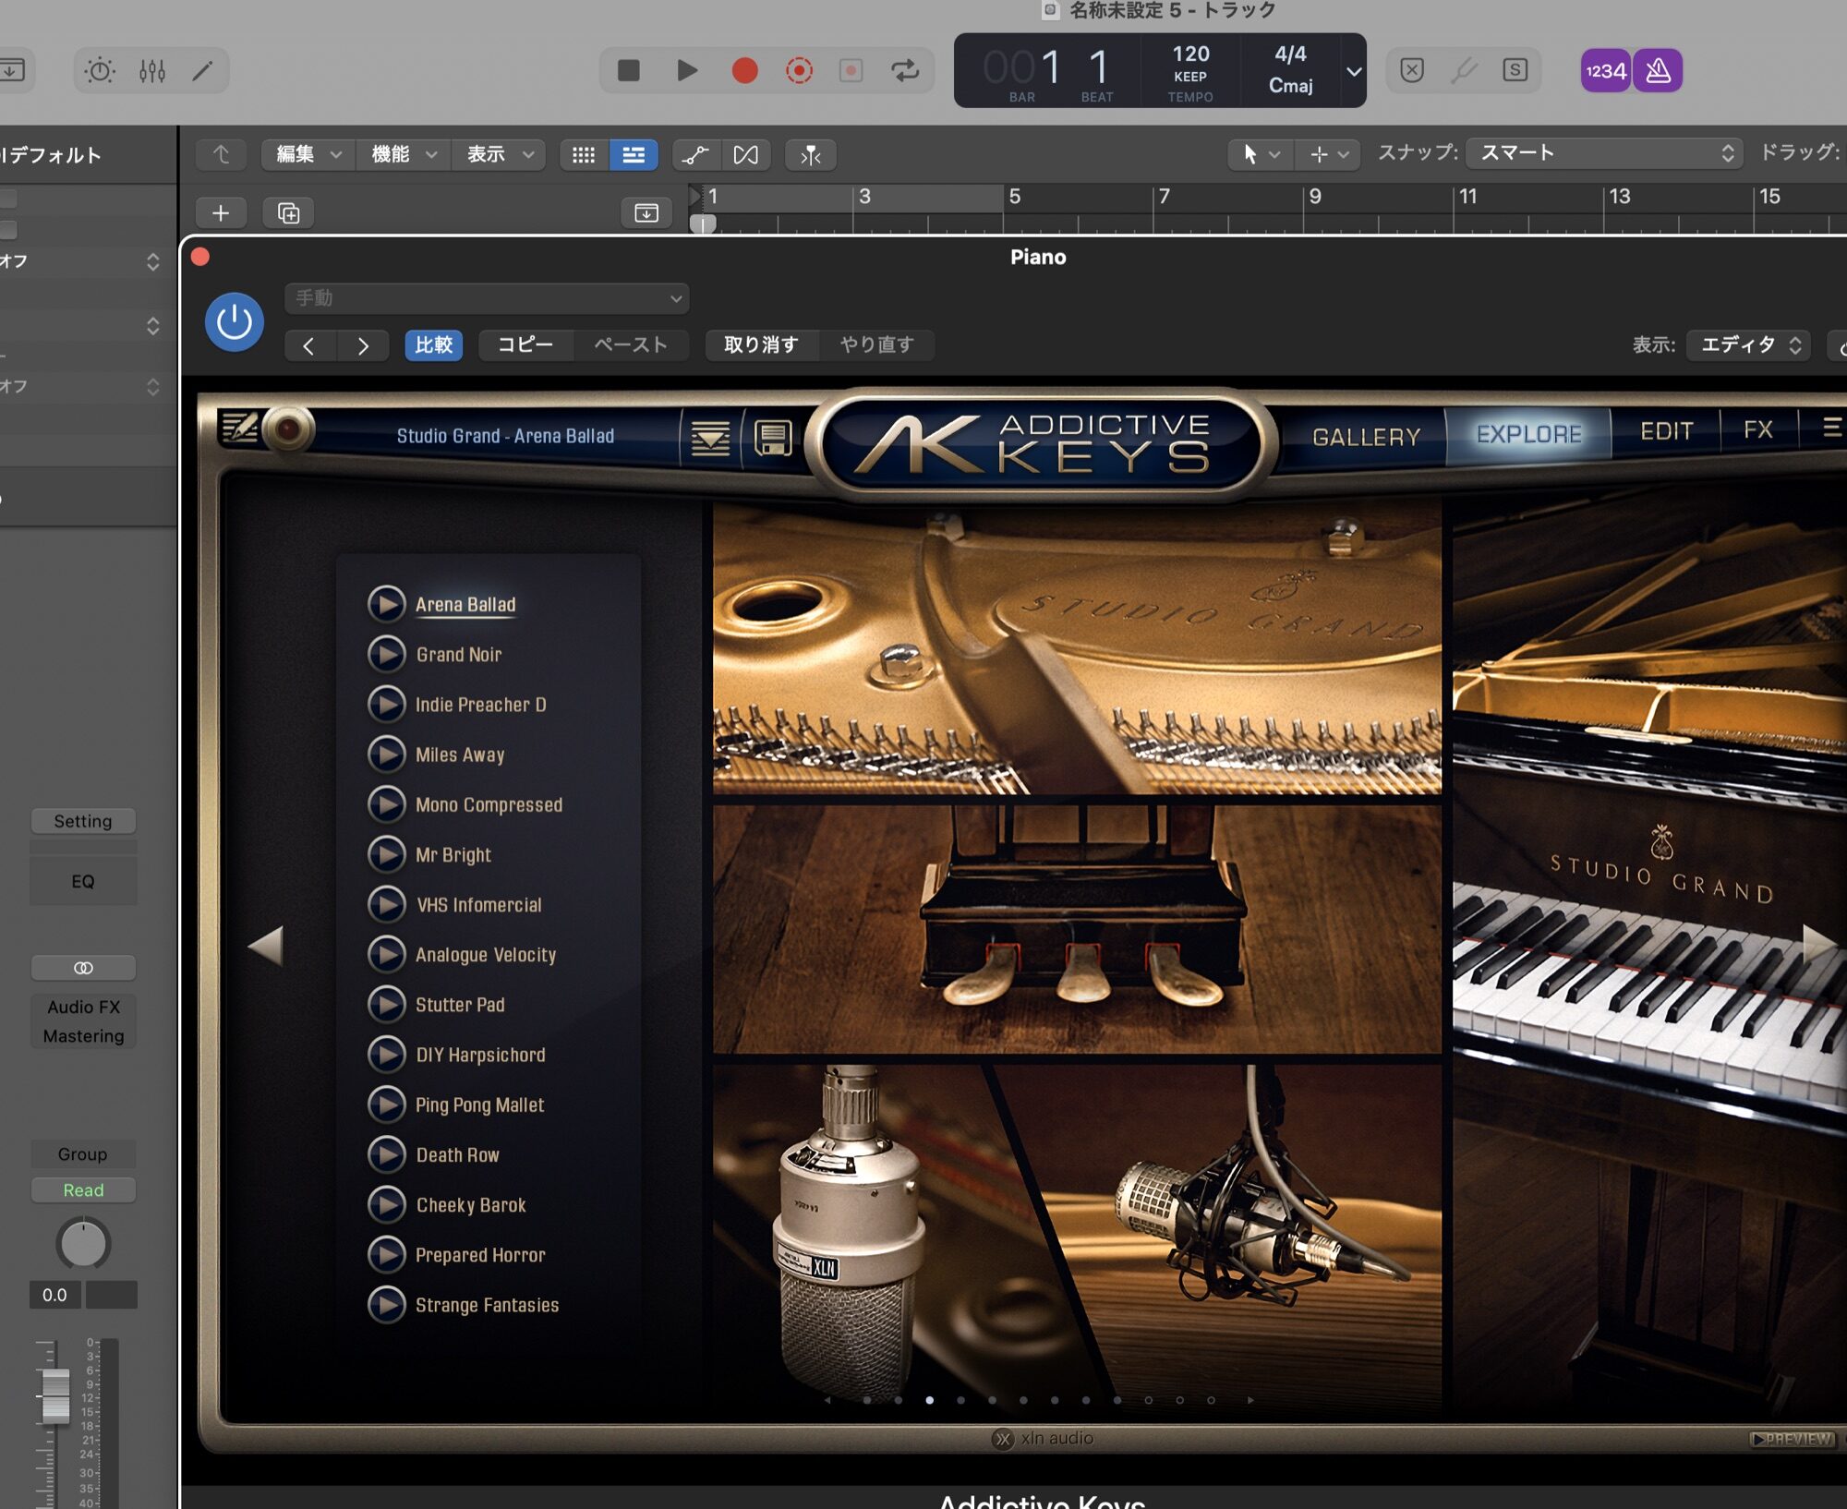The height and width of the screenshot is (1509, 1847).
Task: Click the red record button
Action: pos(744,70)
